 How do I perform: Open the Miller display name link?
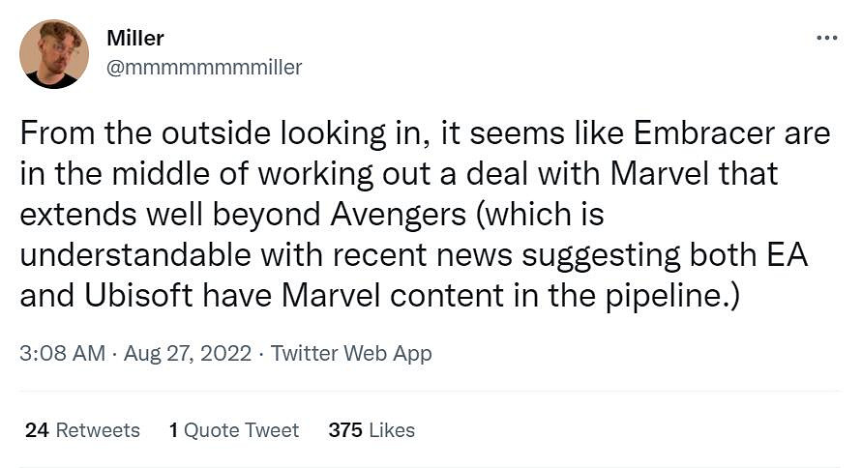pyautogui.click(x=135, y=39)
